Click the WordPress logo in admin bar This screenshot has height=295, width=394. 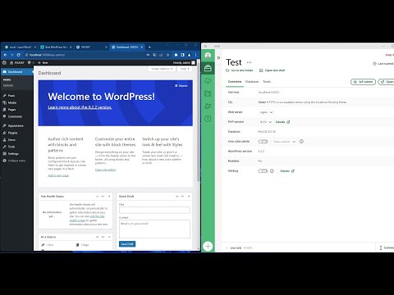(4, 62)
